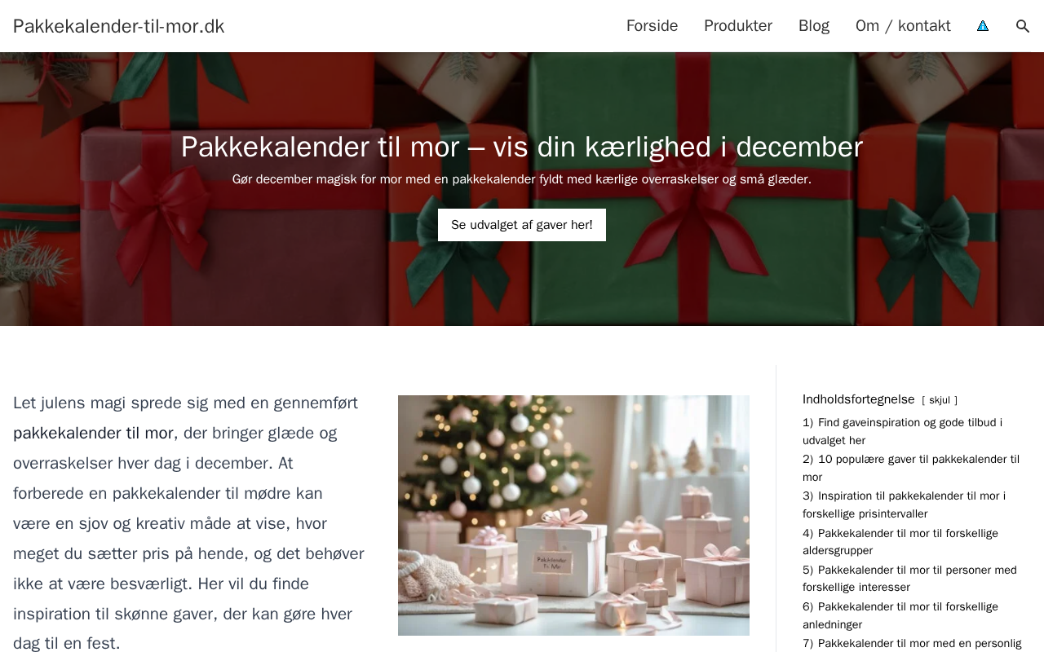Click the 'pakkekalender til mor' text link
This screenshot has width=1044, height=652.
click(x=93, y=433)
